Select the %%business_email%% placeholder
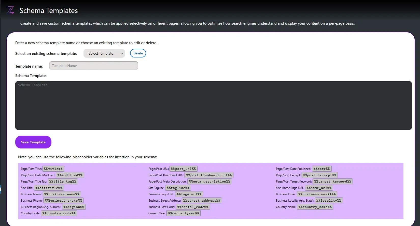This screenshot has height=226, width=420. pos(317,194)
